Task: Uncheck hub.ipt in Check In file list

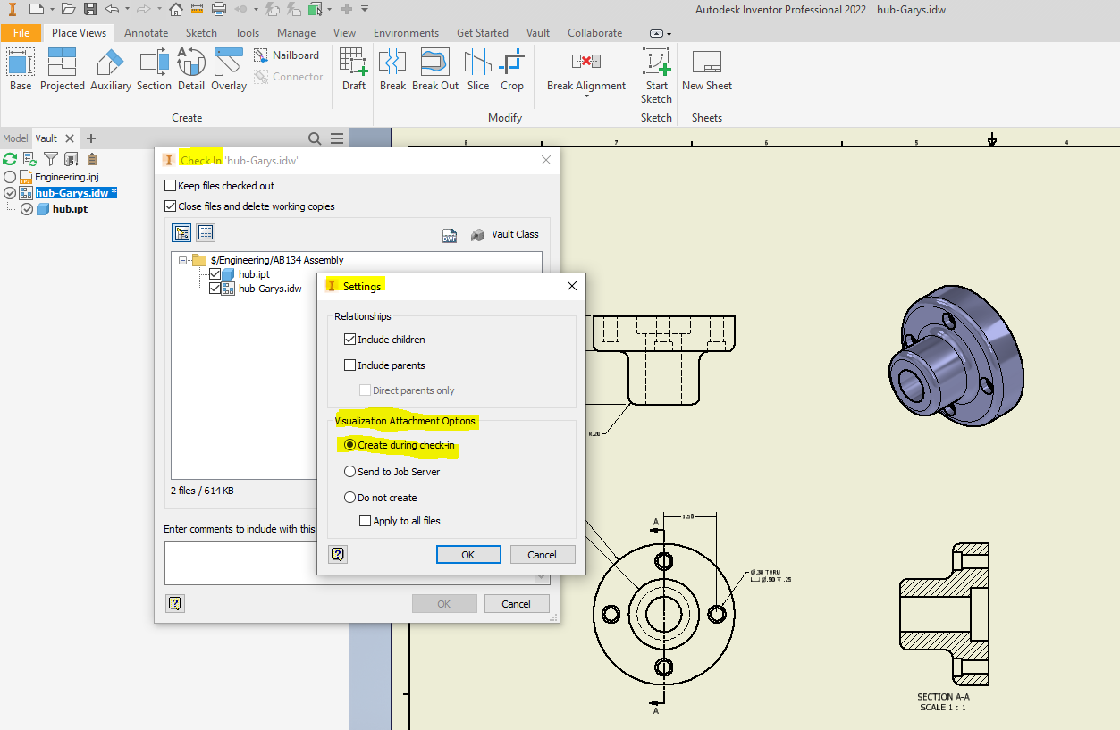Action: point(215,274)
